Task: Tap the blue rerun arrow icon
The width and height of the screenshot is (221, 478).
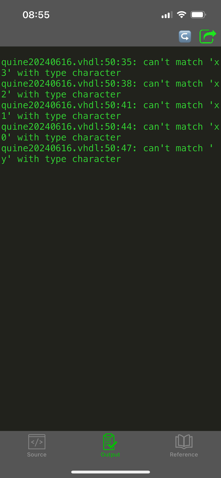Action: click(185, 37)
